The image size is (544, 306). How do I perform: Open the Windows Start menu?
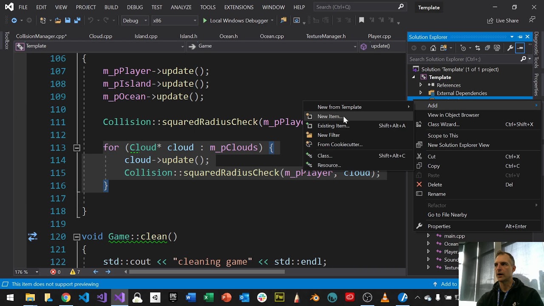tap(10, 297)
